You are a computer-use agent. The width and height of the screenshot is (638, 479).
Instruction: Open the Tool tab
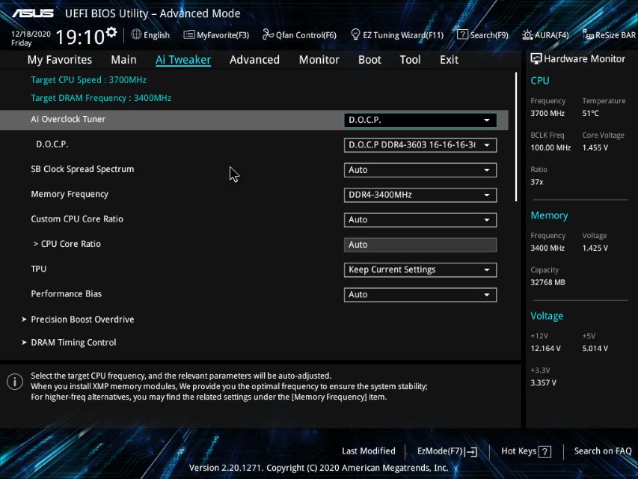coord(410,60)
